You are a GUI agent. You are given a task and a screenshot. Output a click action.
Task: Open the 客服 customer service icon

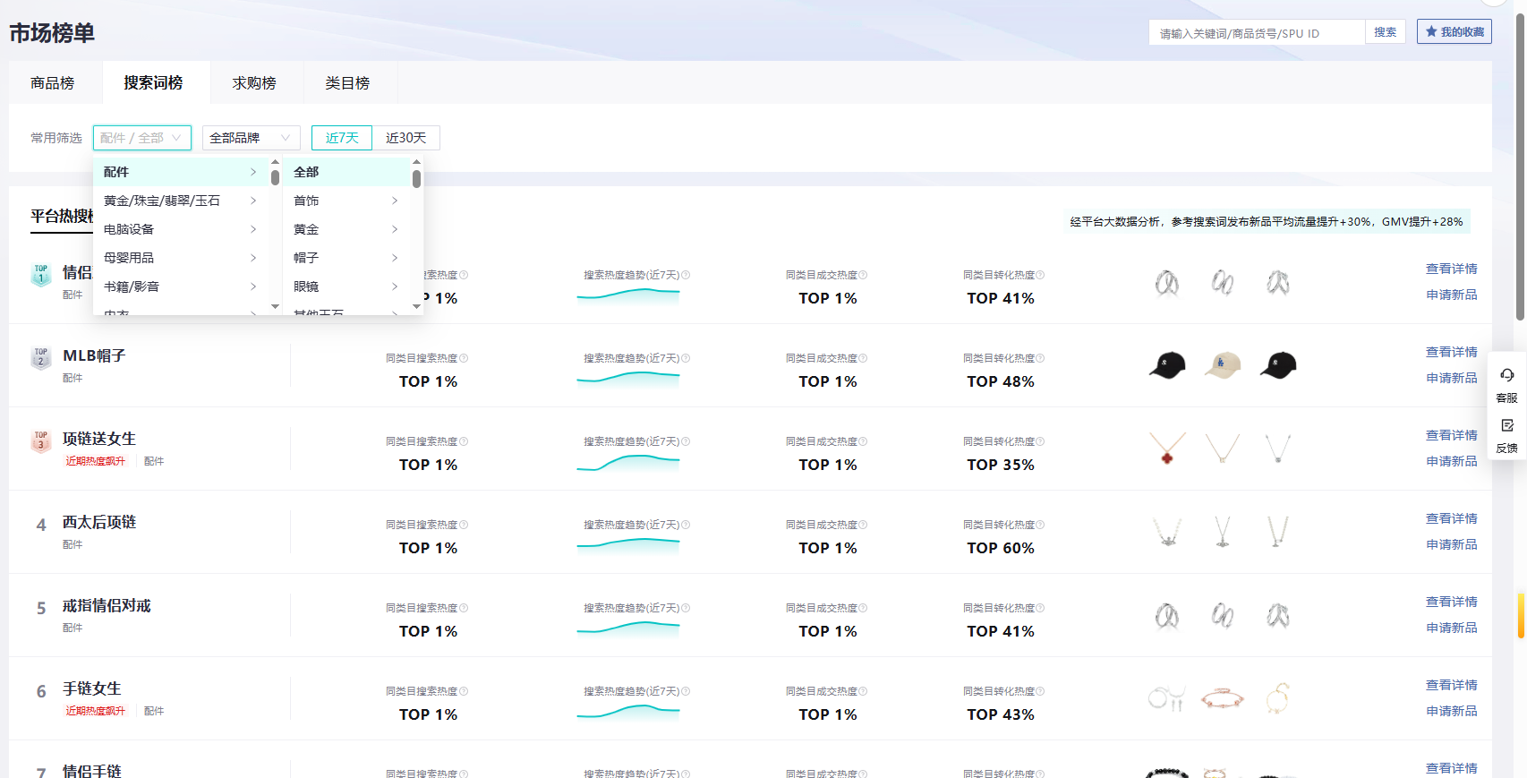1506,383
